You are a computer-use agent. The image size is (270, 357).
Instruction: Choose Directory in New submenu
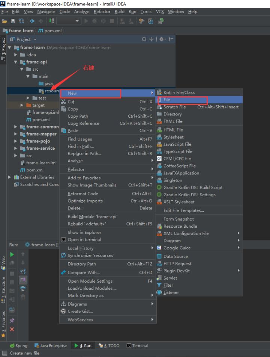tap(199, 114)
